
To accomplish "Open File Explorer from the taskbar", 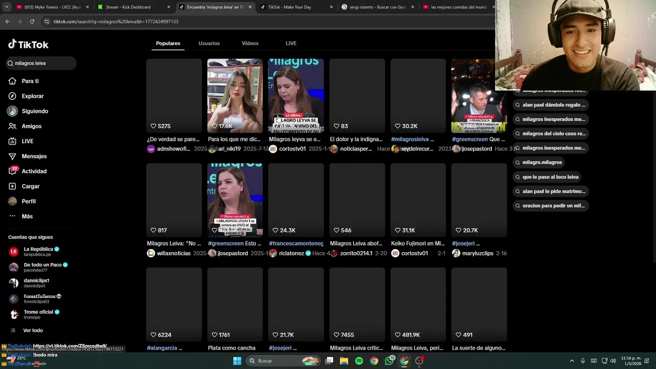I will (344, 361).
